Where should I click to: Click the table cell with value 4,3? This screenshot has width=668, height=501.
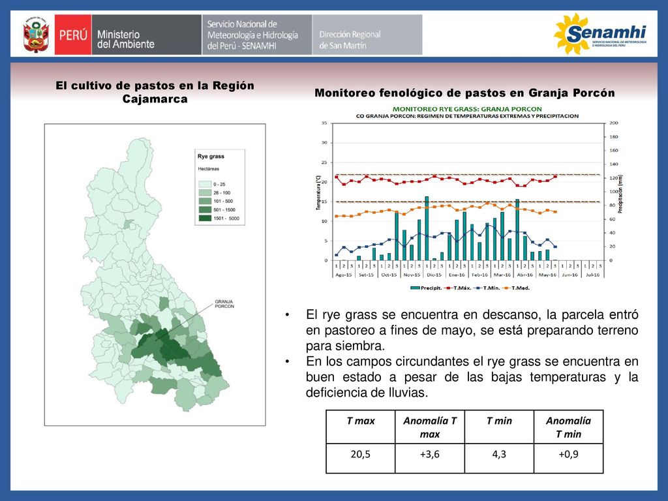point(499,459)
